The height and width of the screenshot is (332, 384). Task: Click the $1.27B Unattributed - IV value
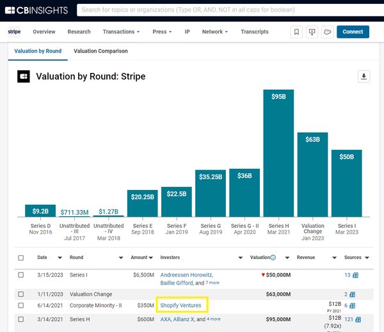[109, 212]
